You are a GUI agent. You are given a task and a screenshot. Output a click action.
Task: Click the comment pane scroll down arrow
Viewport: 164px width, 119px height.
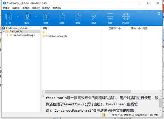pos(161,110)
